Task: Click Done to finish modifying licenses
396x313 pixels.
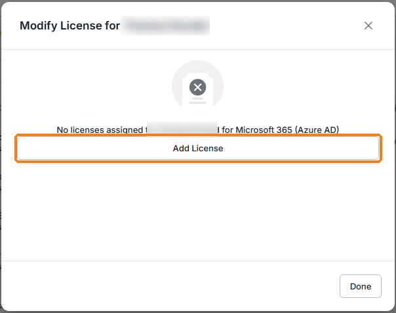Action: pyautogui.click(x=361, y=286)
